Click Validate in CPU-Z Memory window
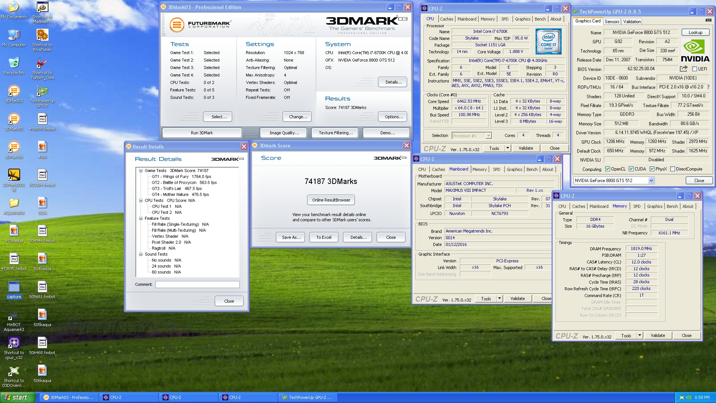716x403 pixels. tap(657, 335)
